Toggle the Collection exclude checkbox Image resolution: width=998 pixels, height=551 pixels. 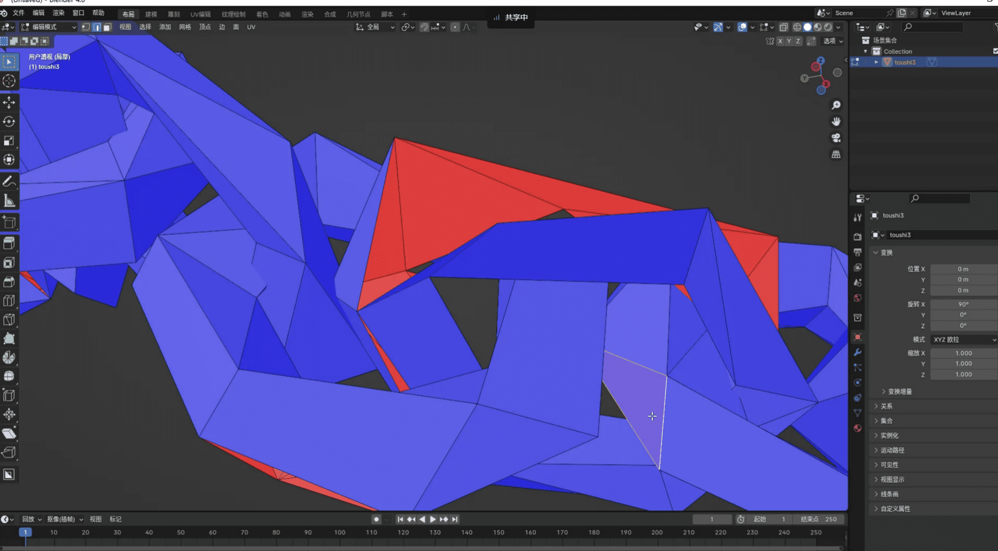coord(996,51)
